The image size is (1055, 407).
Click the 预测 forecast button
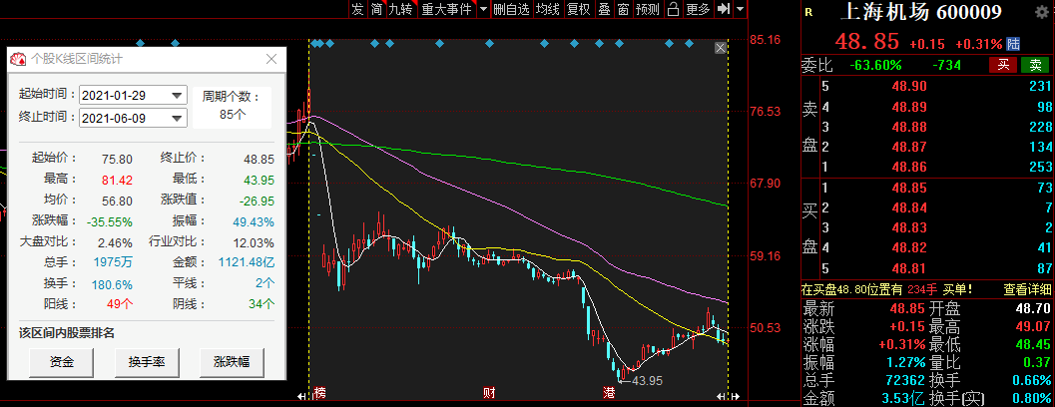[x=647, y=9]
